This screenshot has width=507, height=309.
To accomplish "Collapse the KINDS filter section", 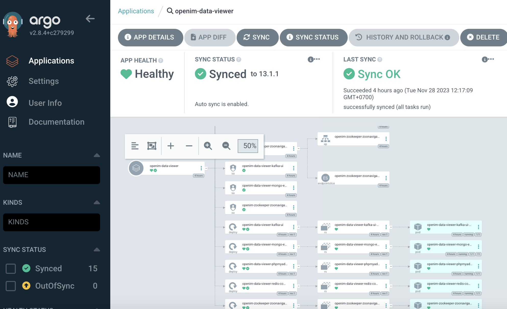I will tap(97, 202).
